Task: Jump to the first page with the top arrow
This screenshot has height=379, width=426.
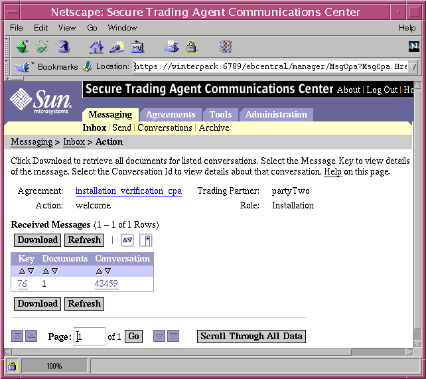Action: 17,336
